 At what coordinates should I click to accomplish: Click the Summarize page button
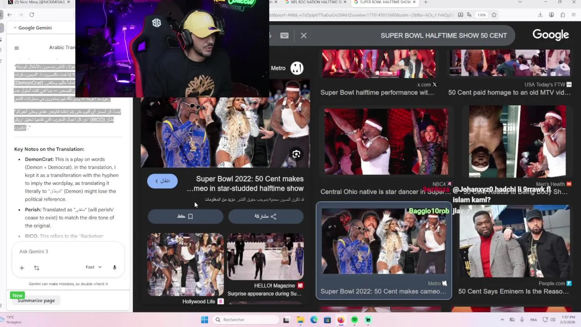point(36,300)
